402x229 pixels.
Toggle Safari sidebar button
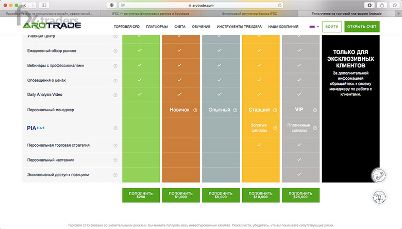(x=44, y=5)
